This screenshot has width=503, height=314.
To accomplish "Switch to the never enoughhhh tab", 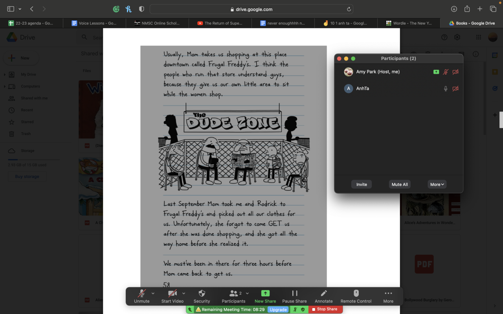I will tap(283, 23).
